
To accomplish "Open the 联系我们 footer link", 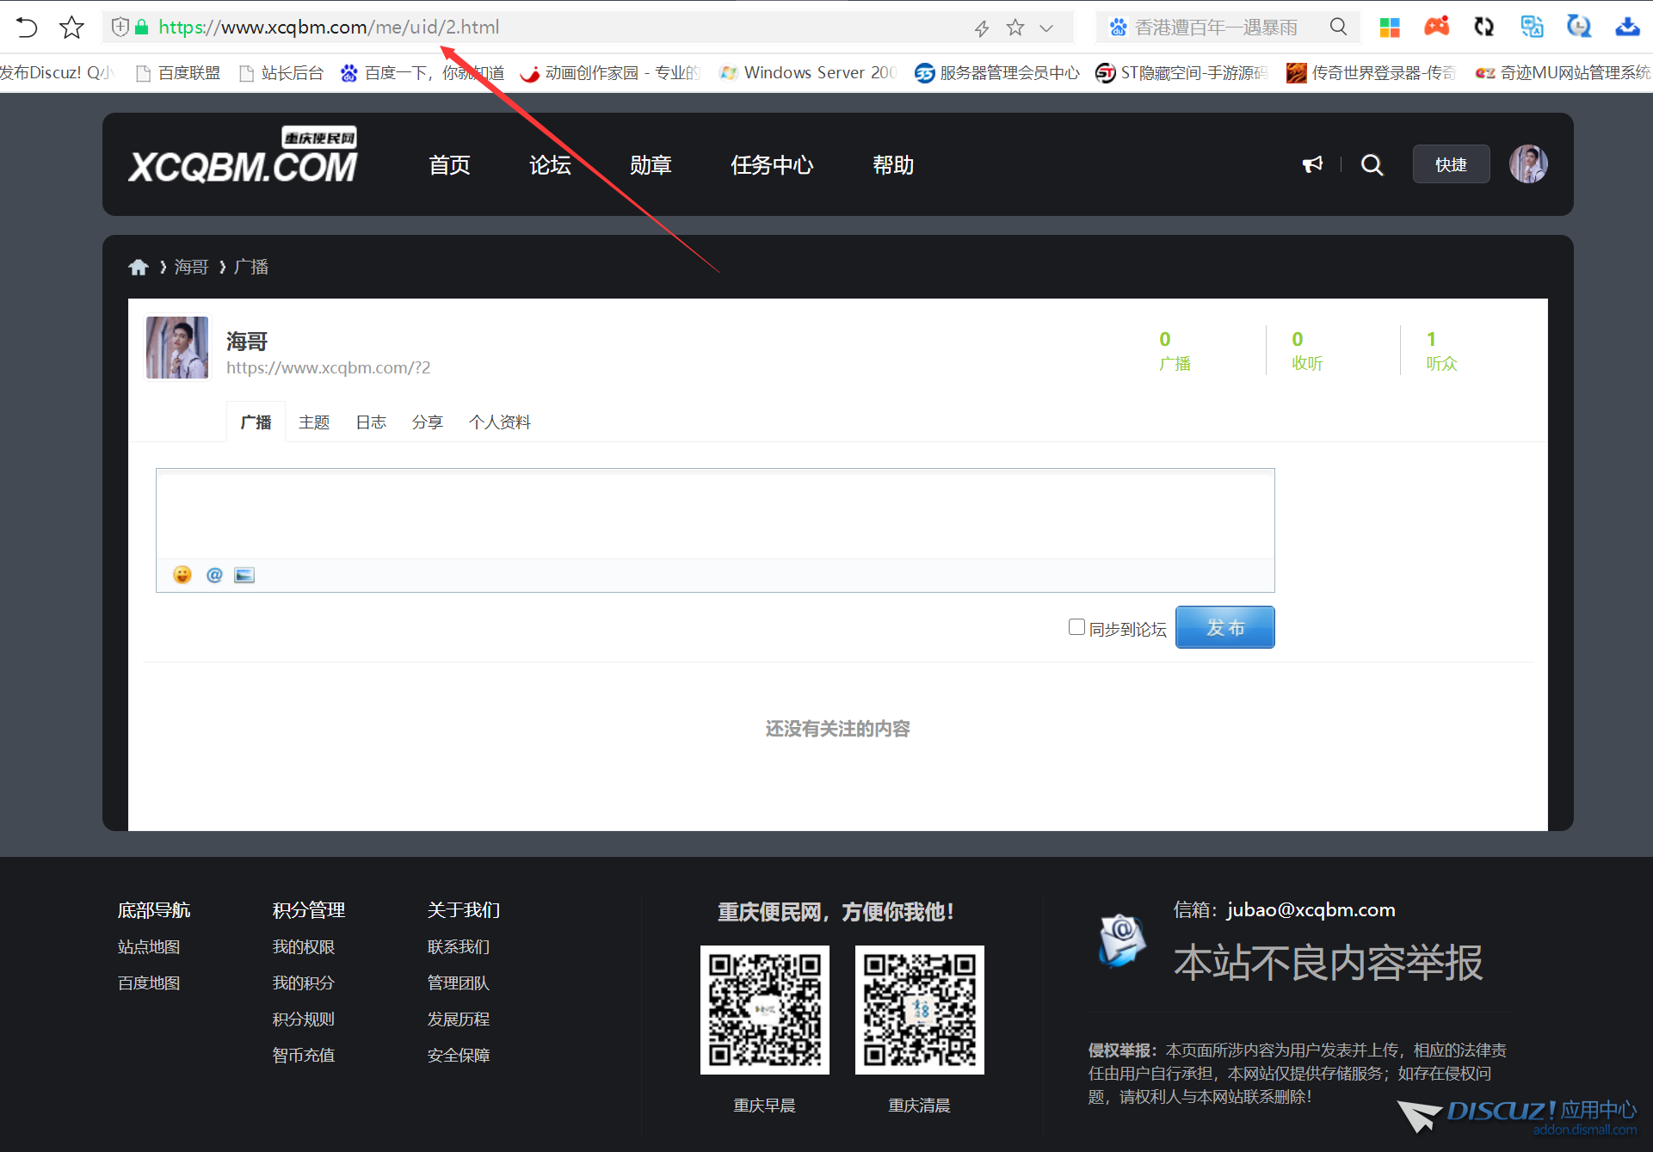I will point(459,946).
